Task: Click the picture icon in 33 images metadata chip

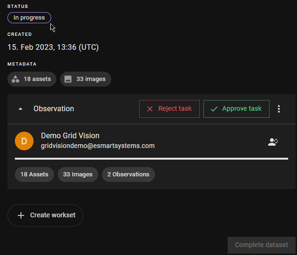Action: (68, 79)
